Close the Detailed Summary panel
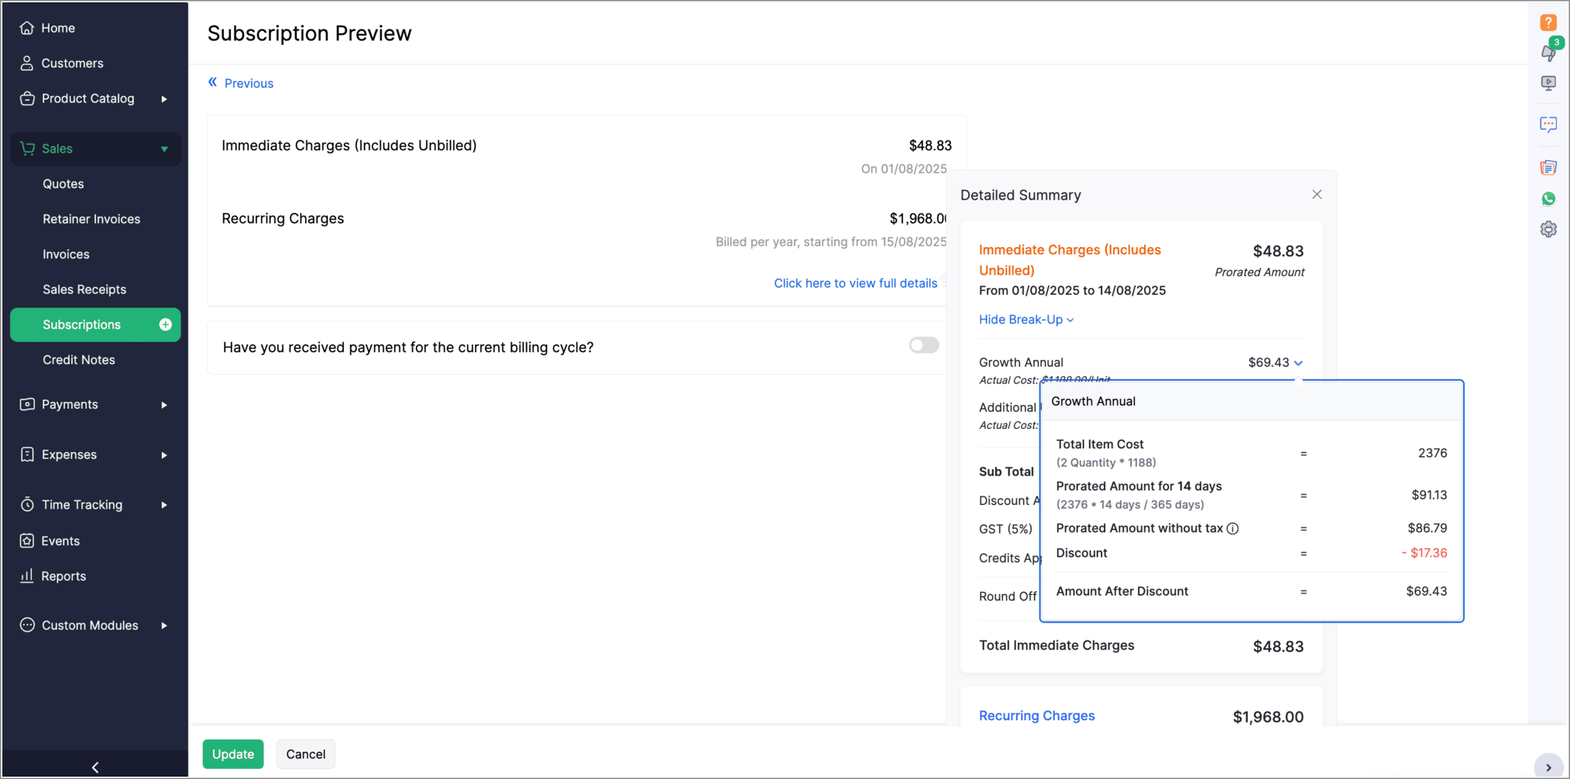The width and height of the screenshot is (1570, 779). [1317, 194]
